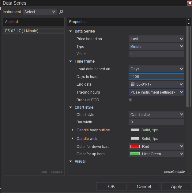Screen dimensions: 192x193
Task: Expand the Candle wick settings
Action: pos(73,139)
